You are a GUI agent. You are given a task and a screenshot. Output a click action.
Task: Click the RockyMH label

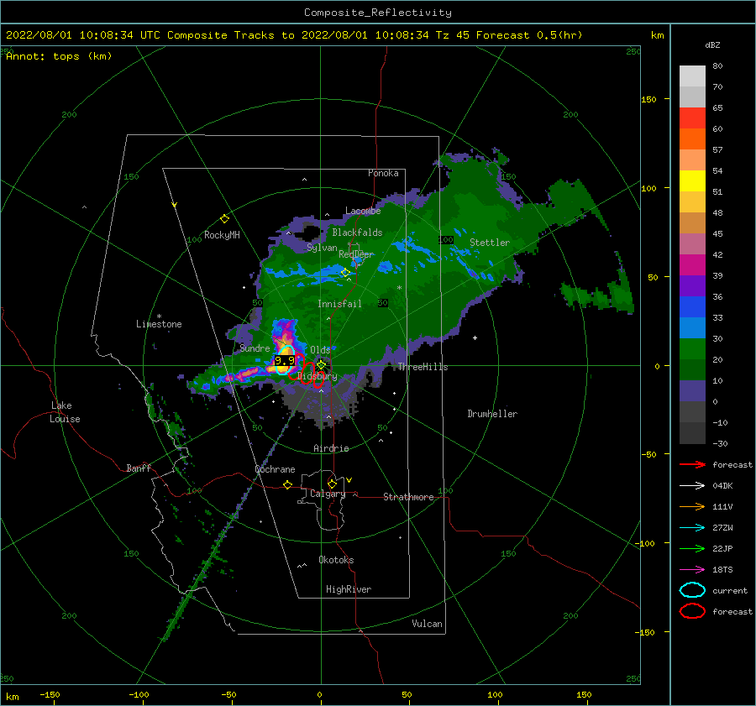click(x=222, y=235)
